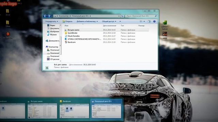Click the navigation pane scrollbar thumb
This screenshot has height=122, width=218.
[x=61, y=45]
